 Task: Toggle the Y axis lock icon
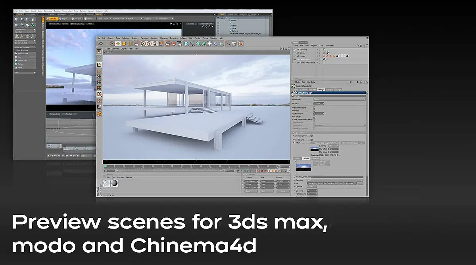[x=149, y=44]
